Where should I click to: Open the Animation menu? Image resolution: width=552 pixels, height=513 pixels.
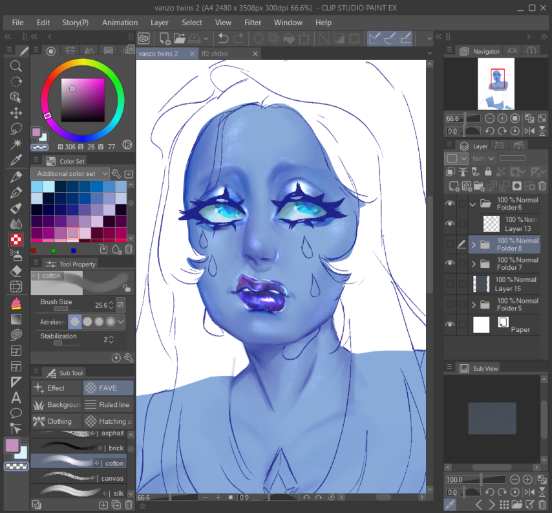coord(120,23)
